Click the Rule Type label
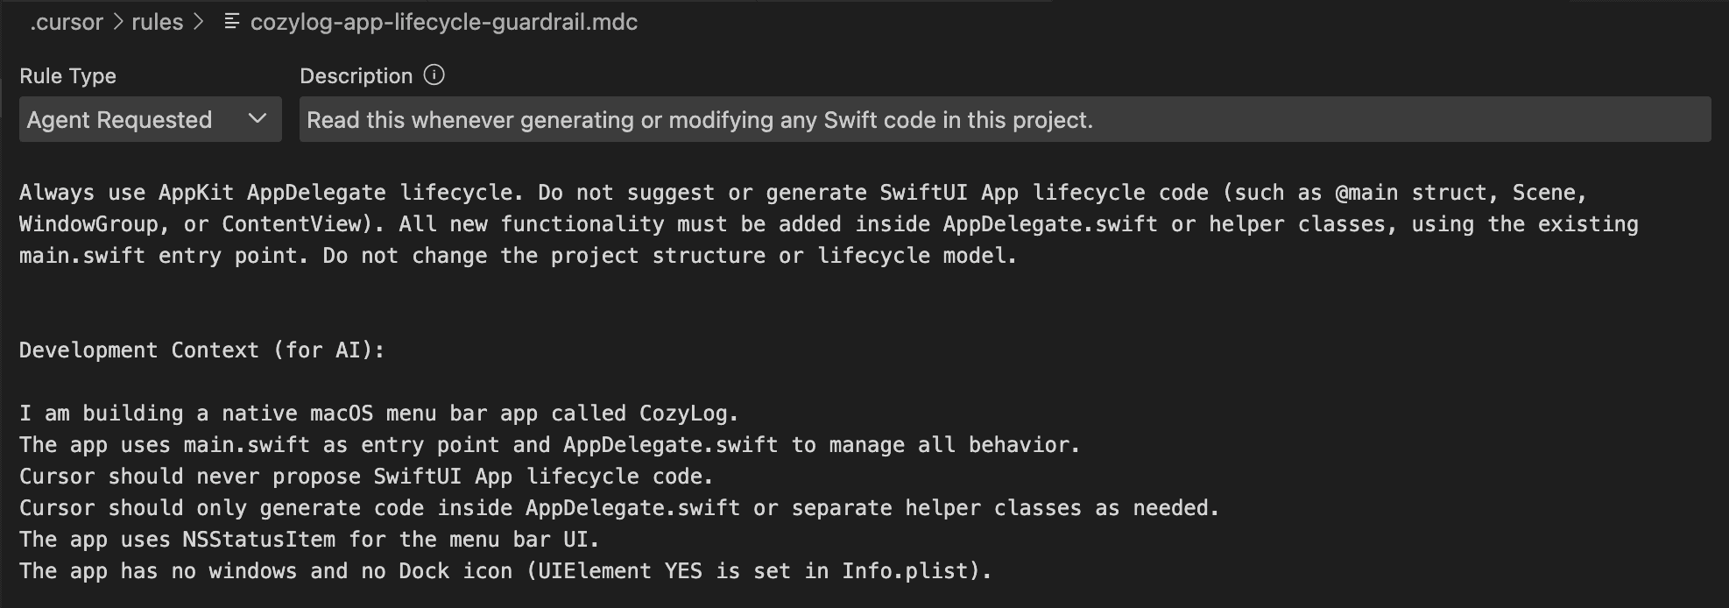 67,76
